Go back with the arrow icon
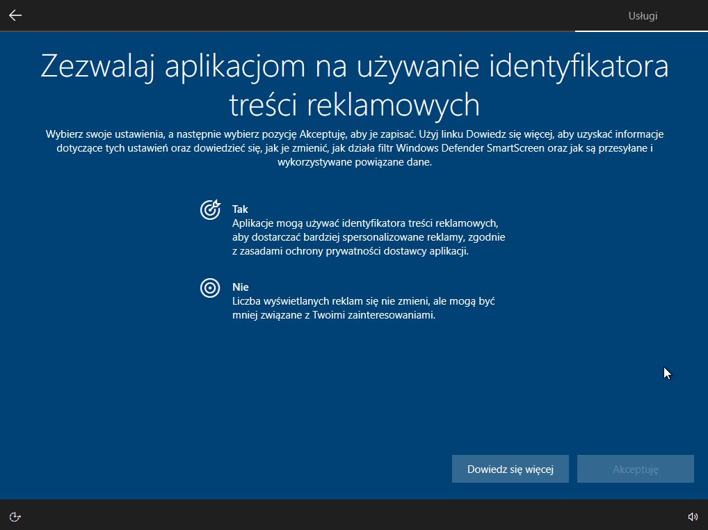 [15, 15]
